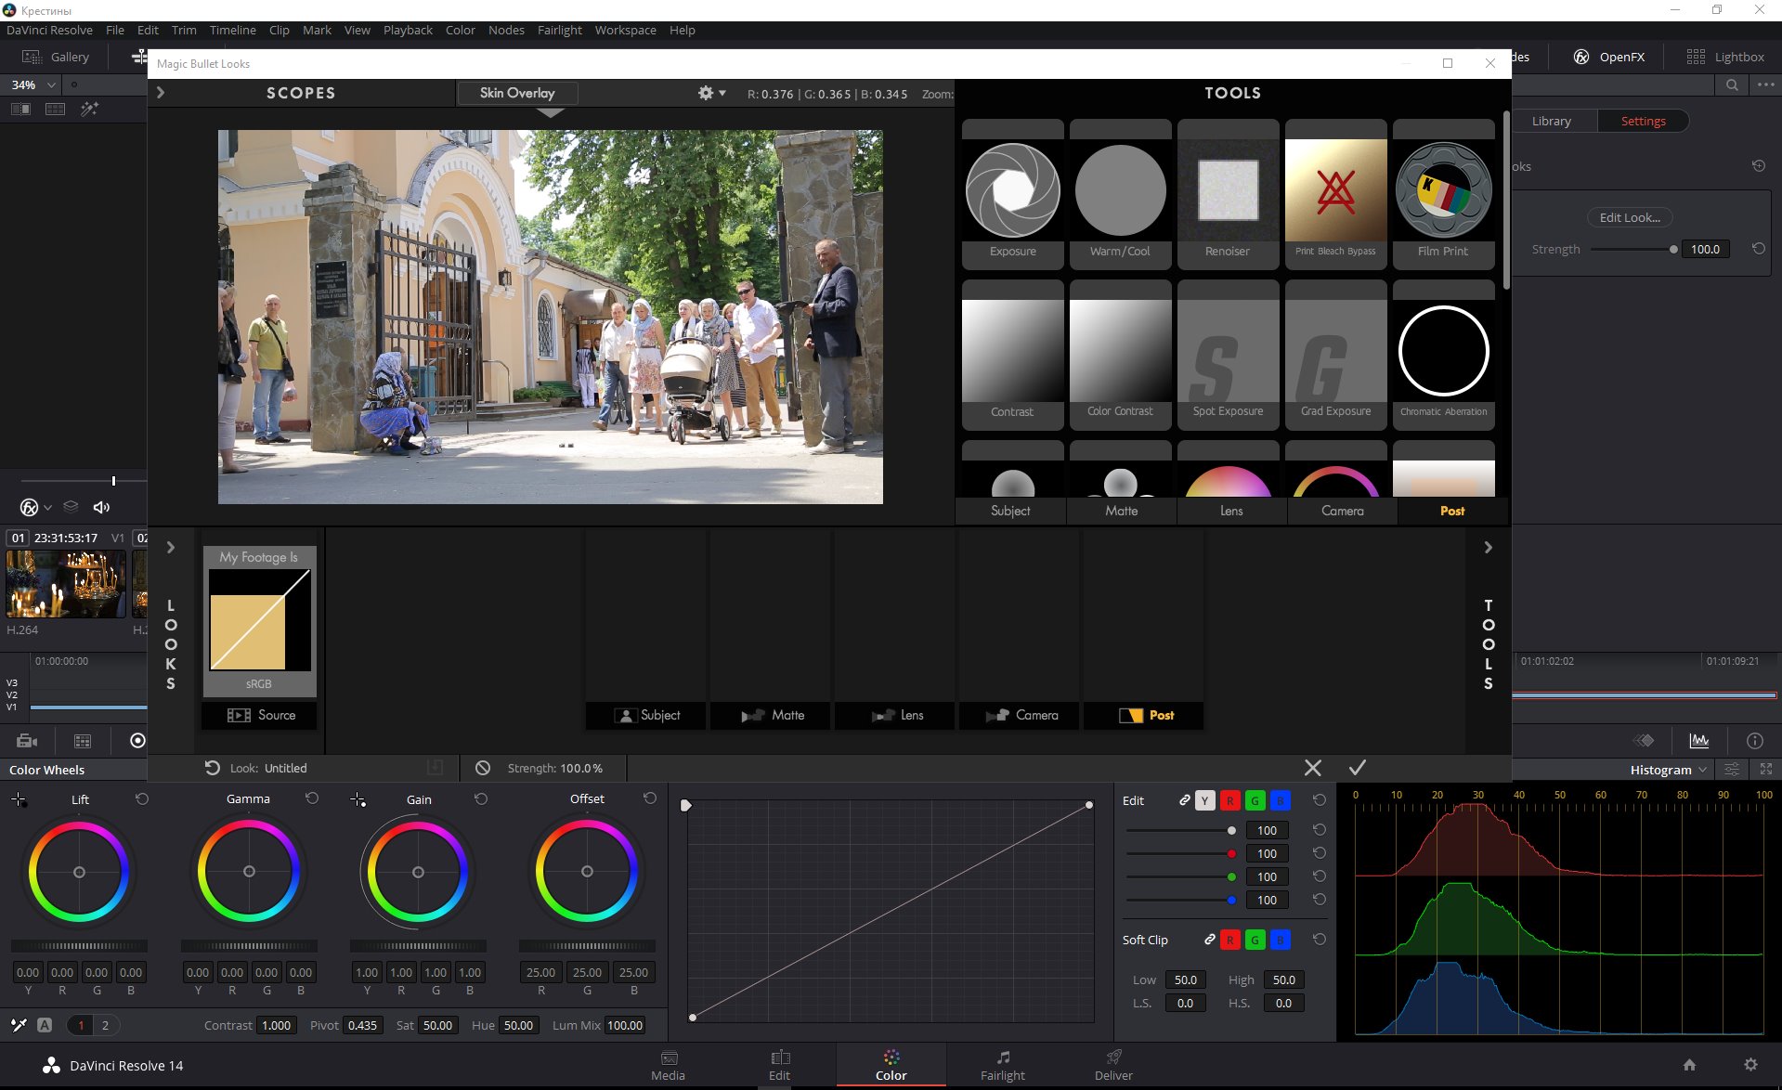
Task: Open the Skin Overlay dropdown
Action: click(x=517, y=93)
